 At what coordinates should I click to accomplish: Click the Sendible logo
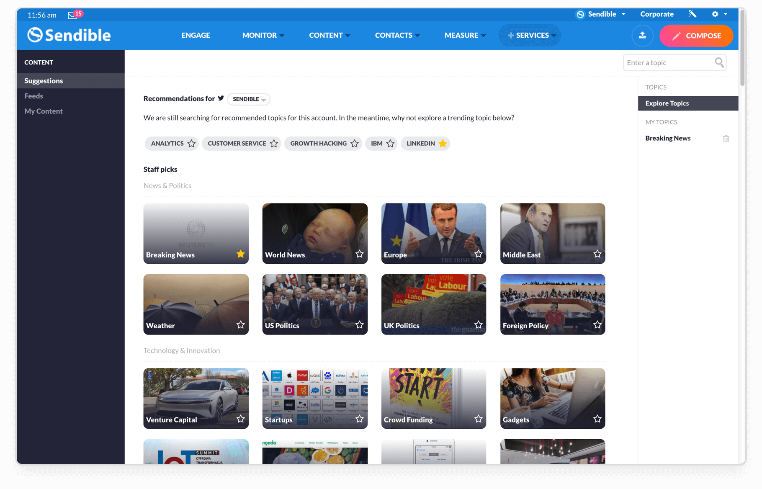69,35
